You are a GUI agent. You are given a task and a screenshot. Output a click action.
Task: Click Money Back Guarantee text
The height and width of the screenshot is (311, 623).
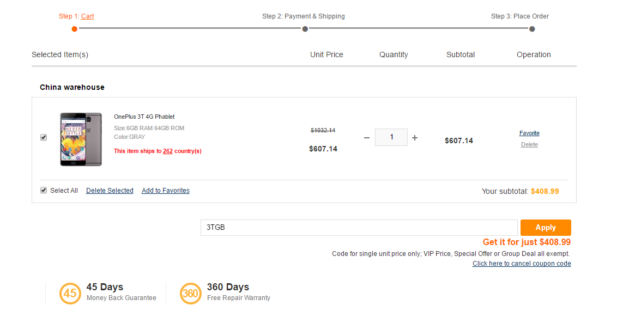pos(121,298)
